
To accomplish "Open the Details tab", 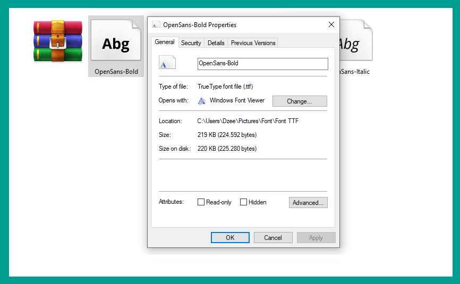I will coord(216,43).
